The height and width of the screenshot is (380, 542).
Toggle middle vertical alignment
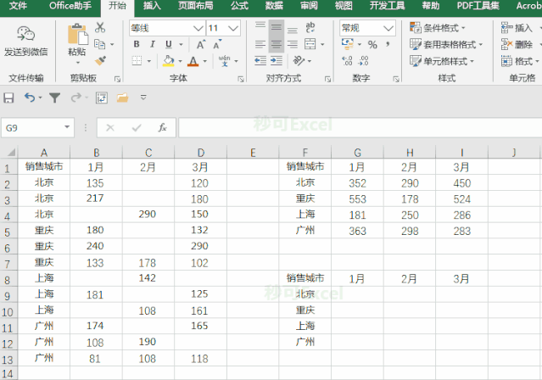277,28
